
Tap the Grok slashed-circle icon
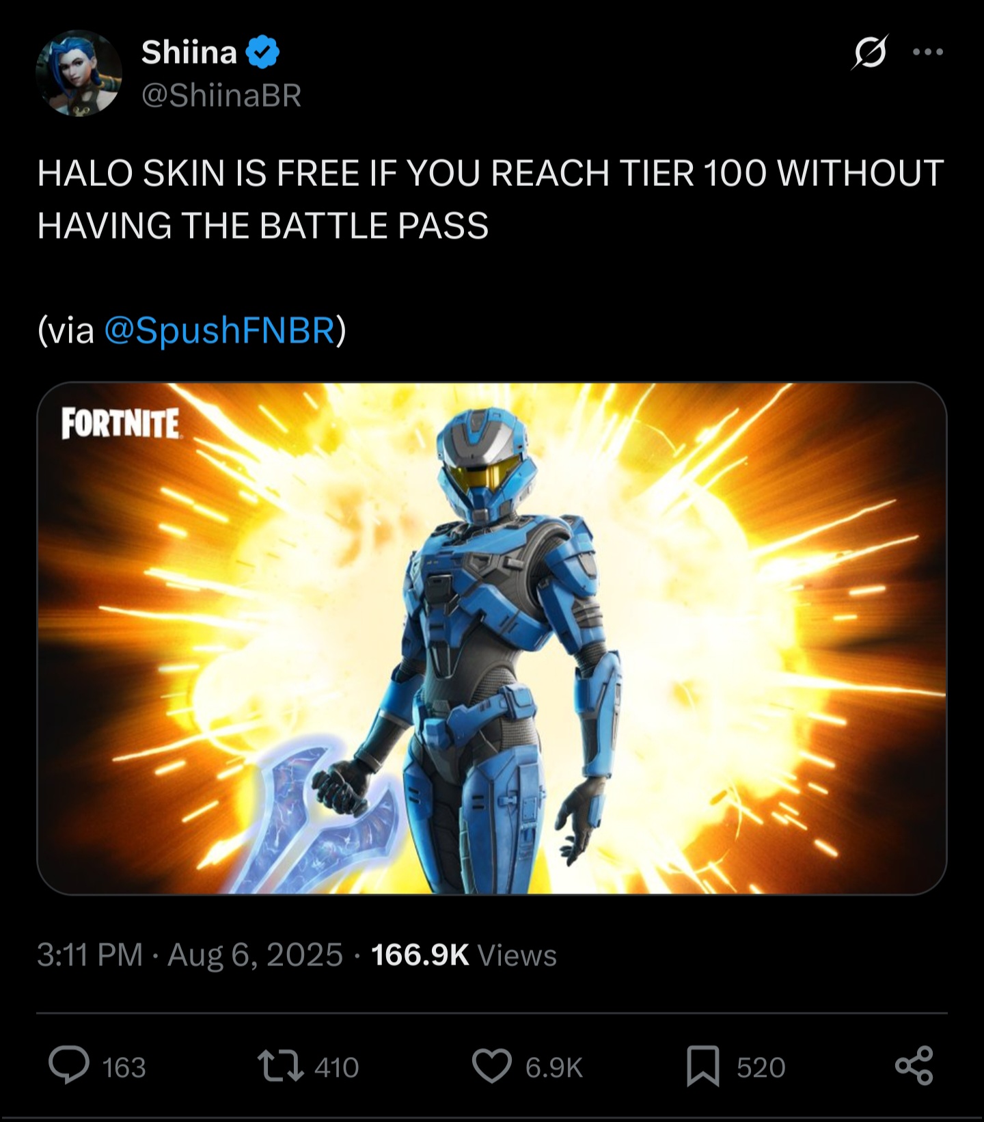tap(869, 52)
